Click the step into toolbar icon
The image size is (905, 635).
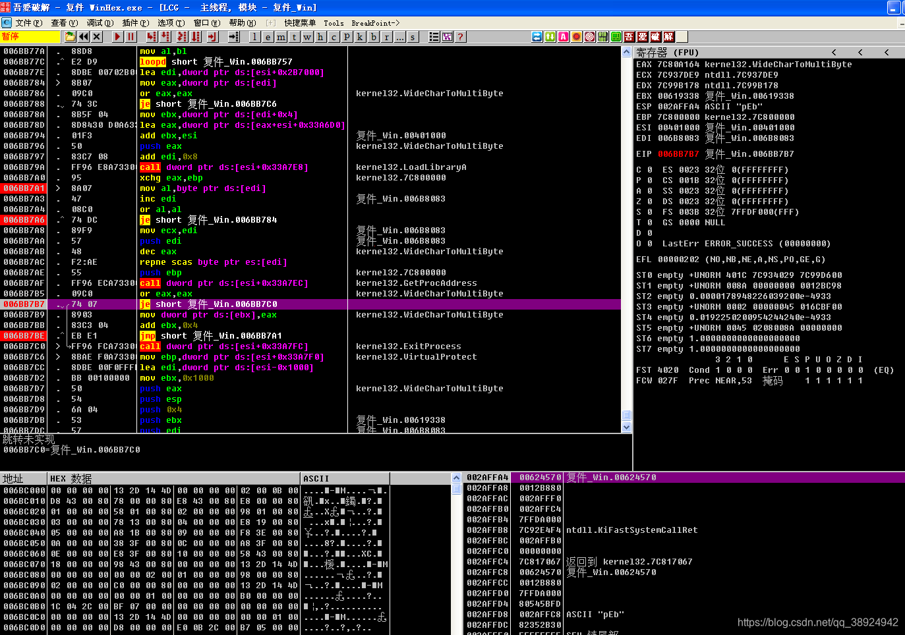point(152,37)
